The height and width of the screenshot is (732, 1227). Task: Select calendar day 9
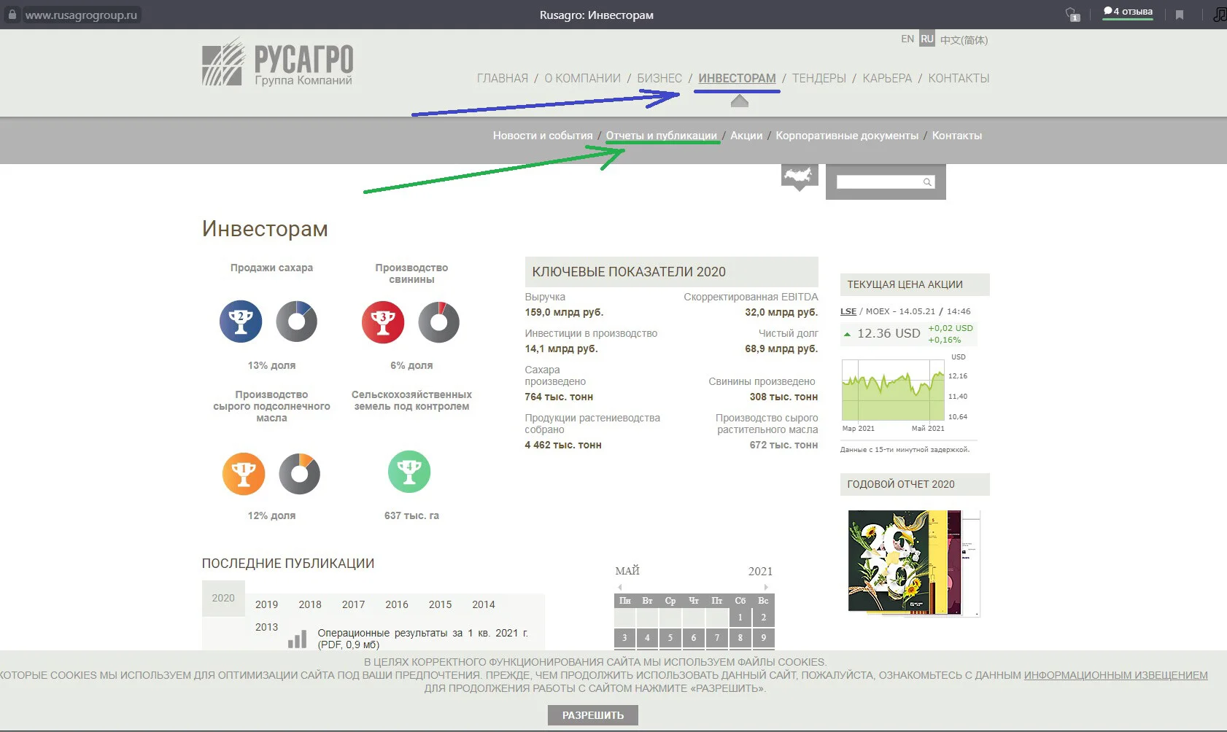[764, 638]
